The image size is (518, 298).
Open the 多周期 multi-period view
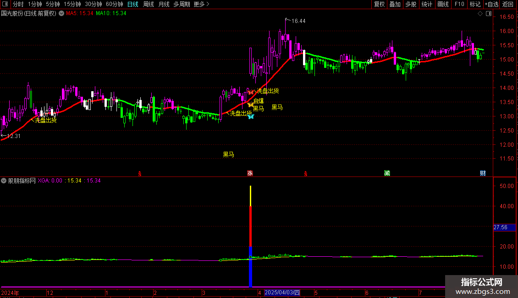click(x=182, y=4)
